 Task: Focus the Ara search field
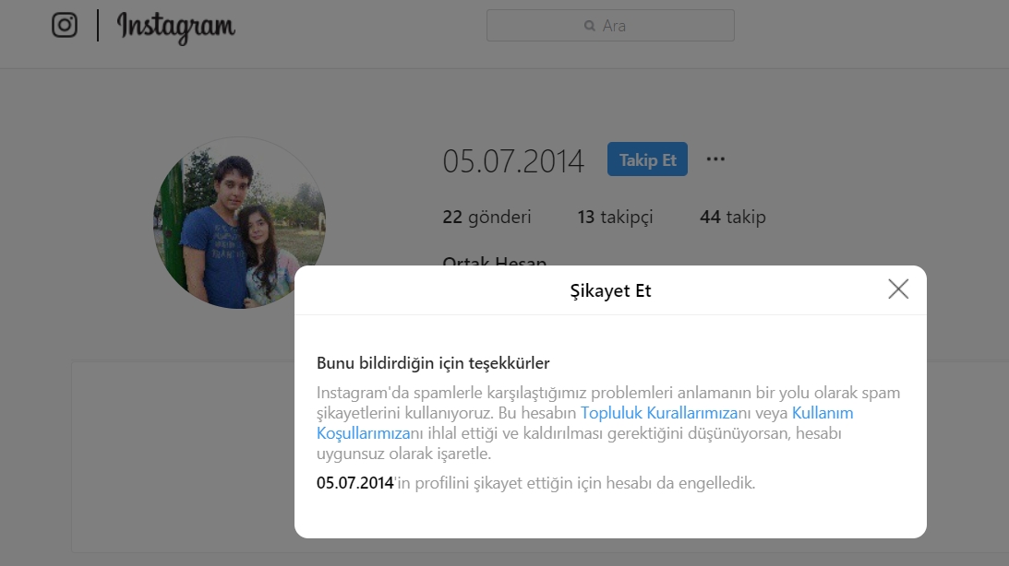(x=610, y=25)
